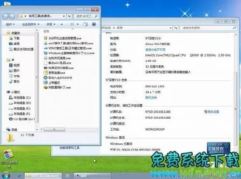Sort files by 名称 column header

pos(46,31)
